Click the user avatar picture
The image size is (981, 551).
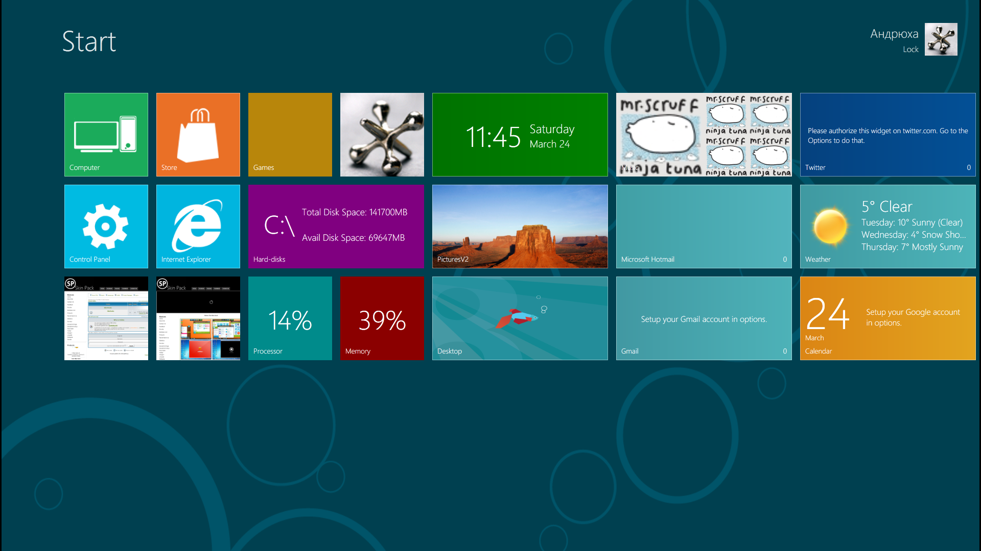point(941,39)
